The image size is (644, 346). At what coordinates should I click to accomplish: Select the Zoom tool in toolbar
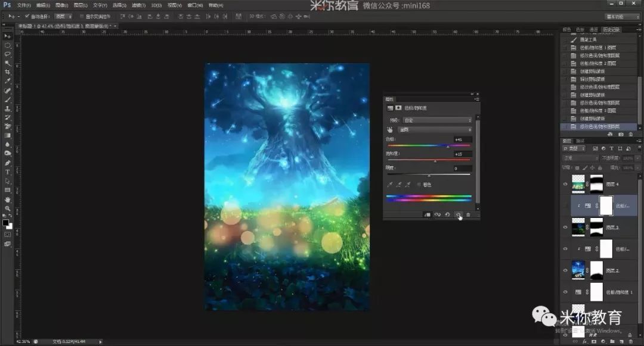point(7,208)
